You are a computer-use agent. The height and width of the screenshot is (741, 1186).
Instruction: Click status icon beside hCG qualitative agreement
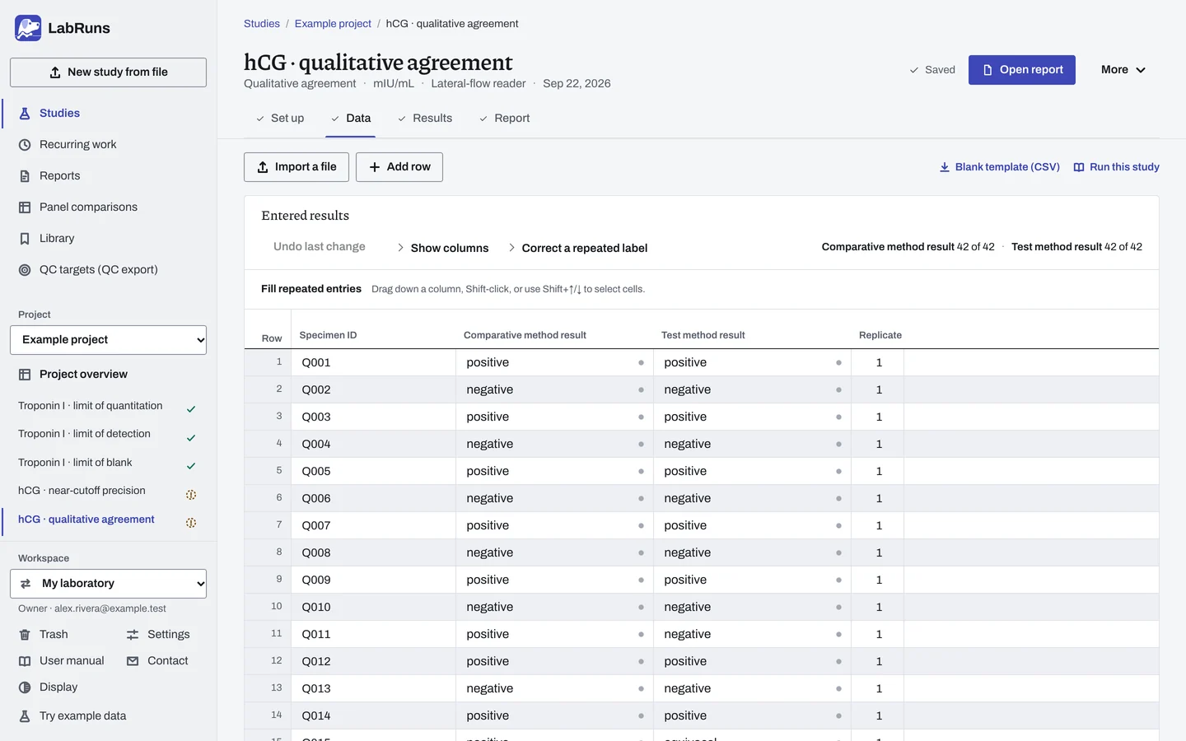pyautogui.click(x=191, y=523)
